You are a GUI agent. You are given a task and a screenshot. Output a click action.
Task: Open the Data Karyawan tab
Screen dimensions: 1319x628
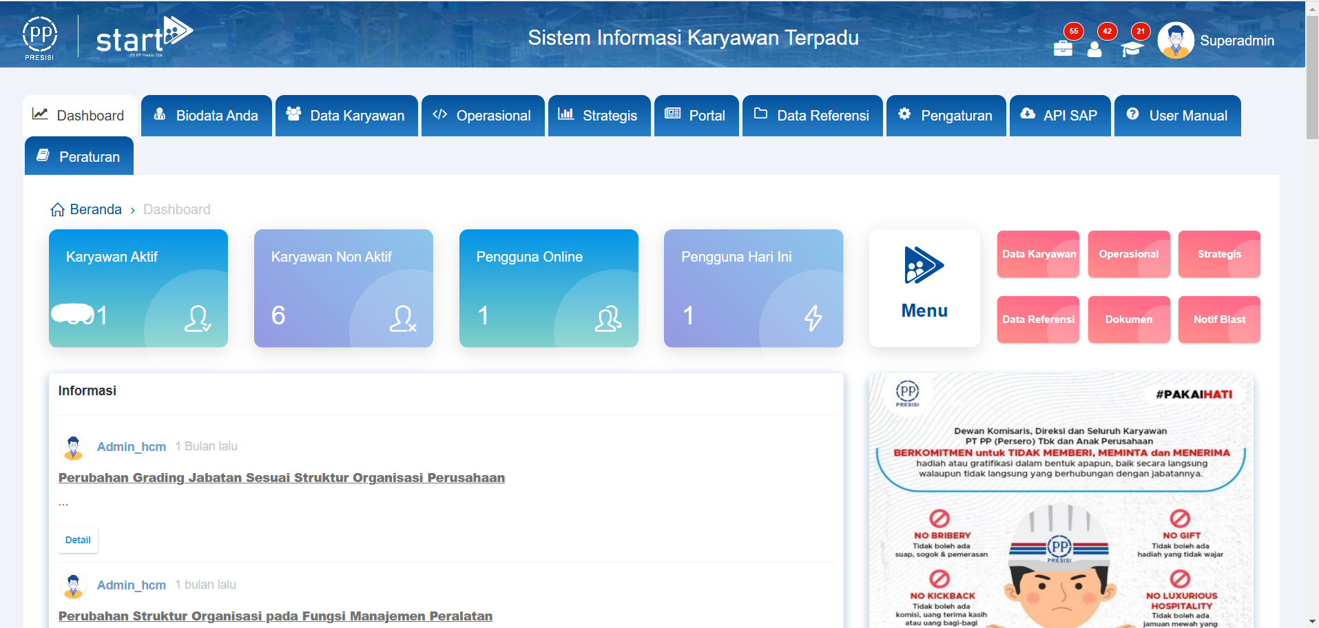coord(346,116)
